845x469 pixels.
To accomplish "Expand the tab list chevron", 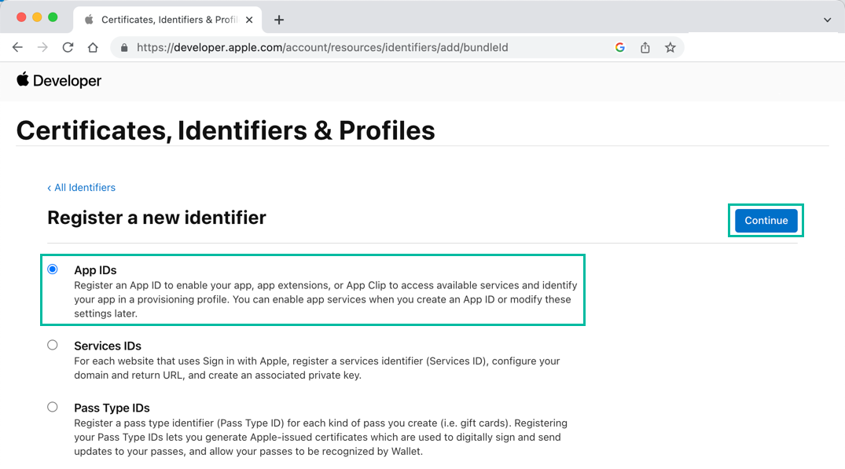I will pos(827,20).
